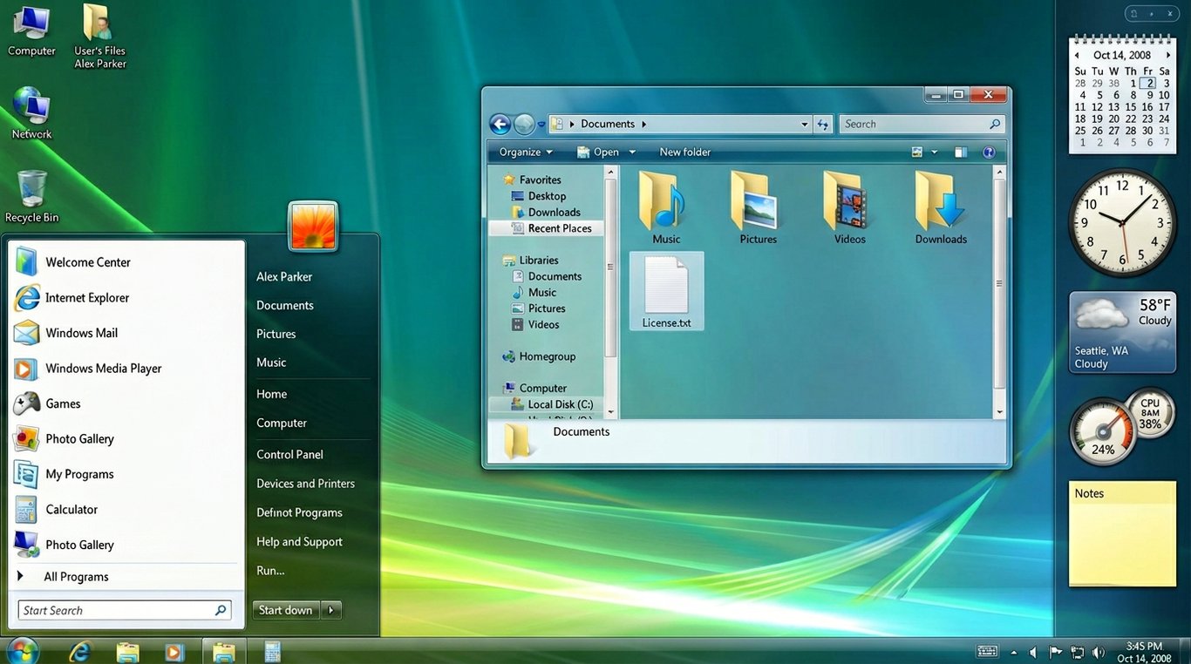
Task: Refresh the Documents folder view
Action: (x=822, y=124)
